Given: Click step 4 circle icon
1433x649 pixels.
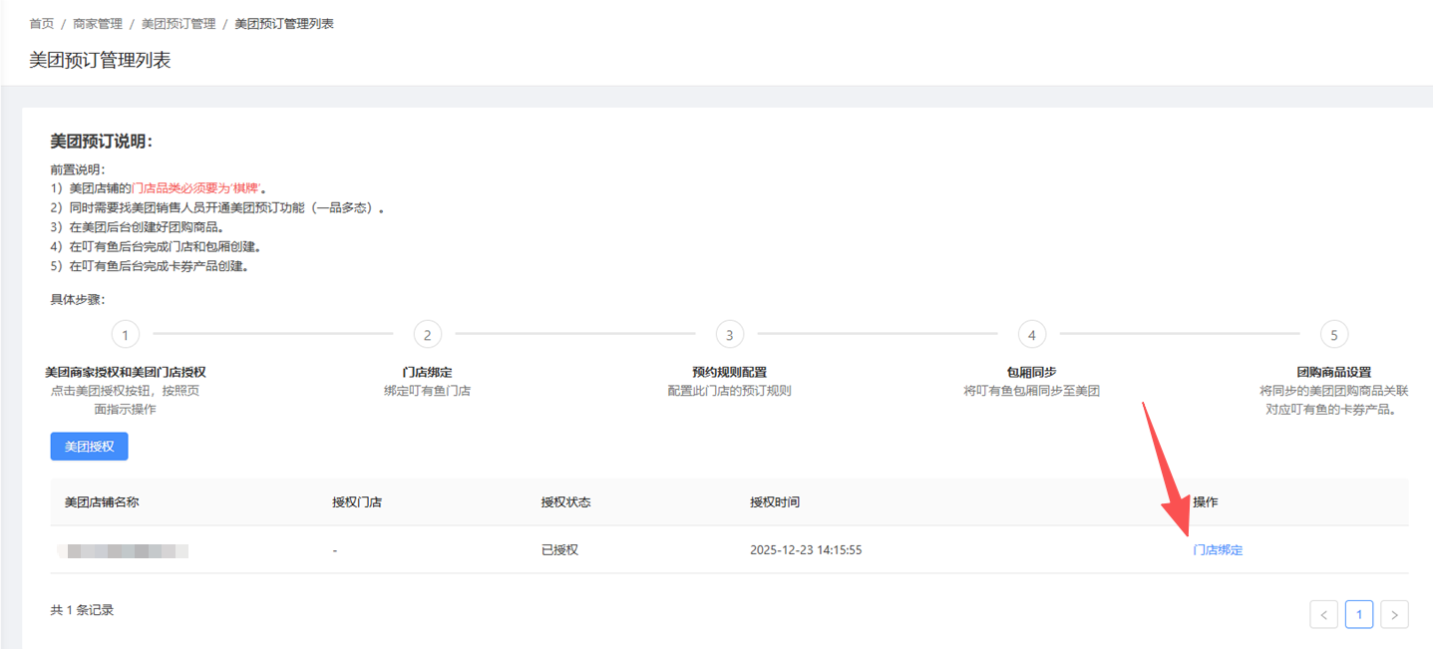Looking at the screenshot, I should [1031, 334].
